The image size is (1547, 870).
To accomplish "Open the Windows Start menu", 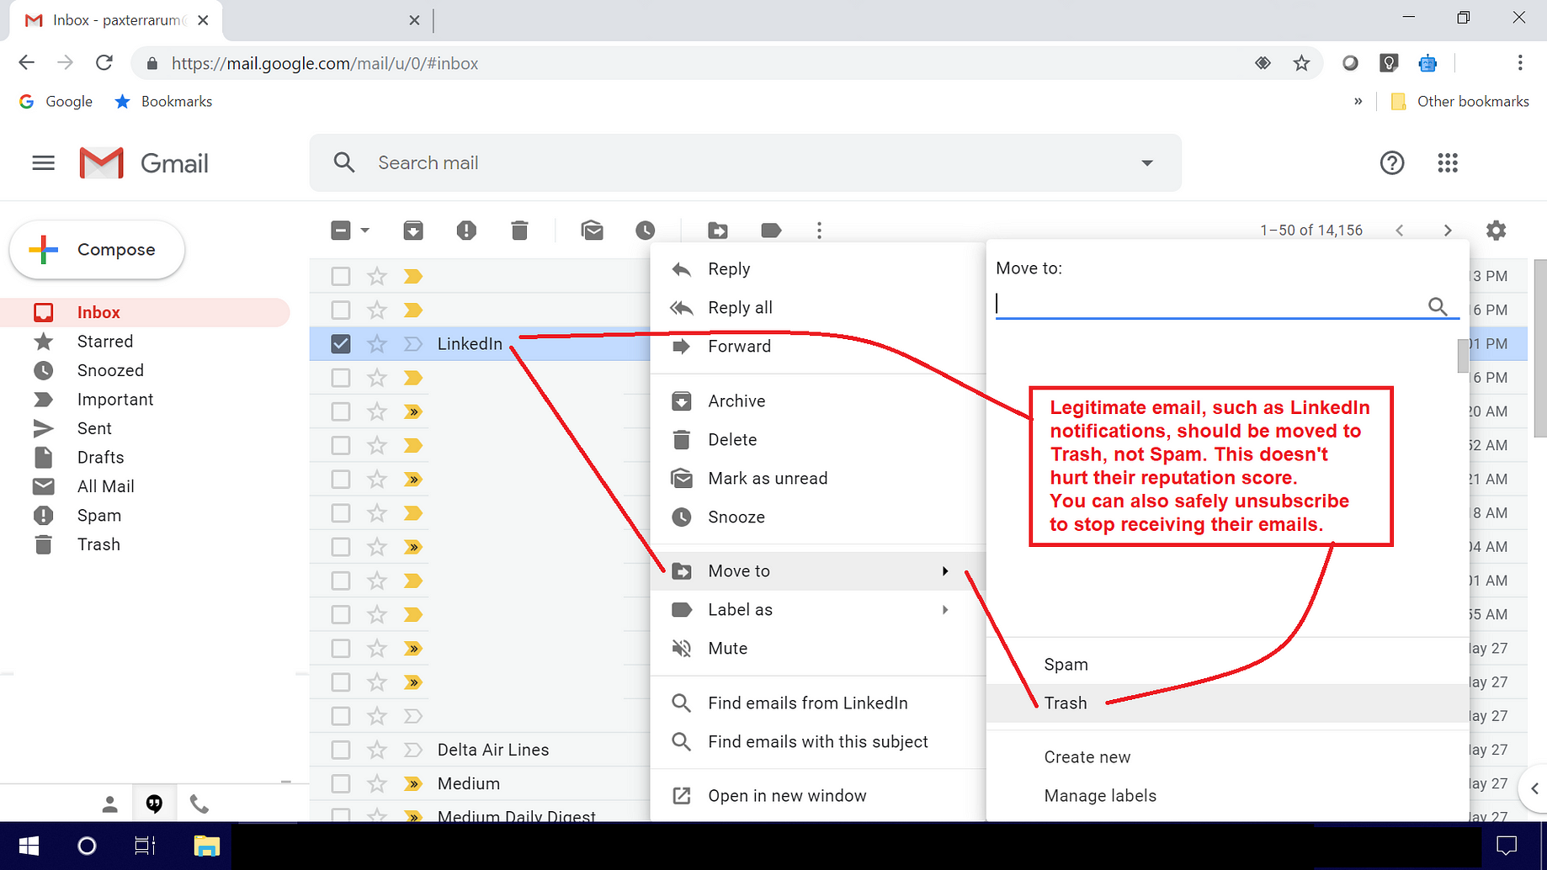I will coord(29,846).
